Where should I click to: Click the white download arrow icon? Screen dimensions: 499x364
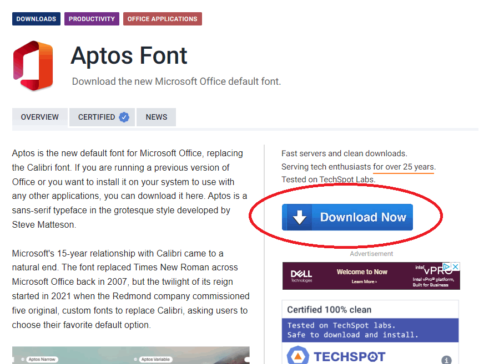tap(299, 217)
